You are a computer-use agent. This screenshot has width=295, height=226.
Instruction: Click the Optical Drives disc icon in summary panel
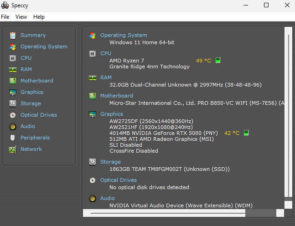pyautogui.click(x=93, y=180)
